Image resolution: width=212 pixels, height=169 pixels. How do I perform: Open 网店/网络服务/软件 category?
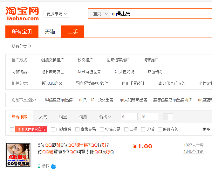pyautogui.click(x=92, y=83)
